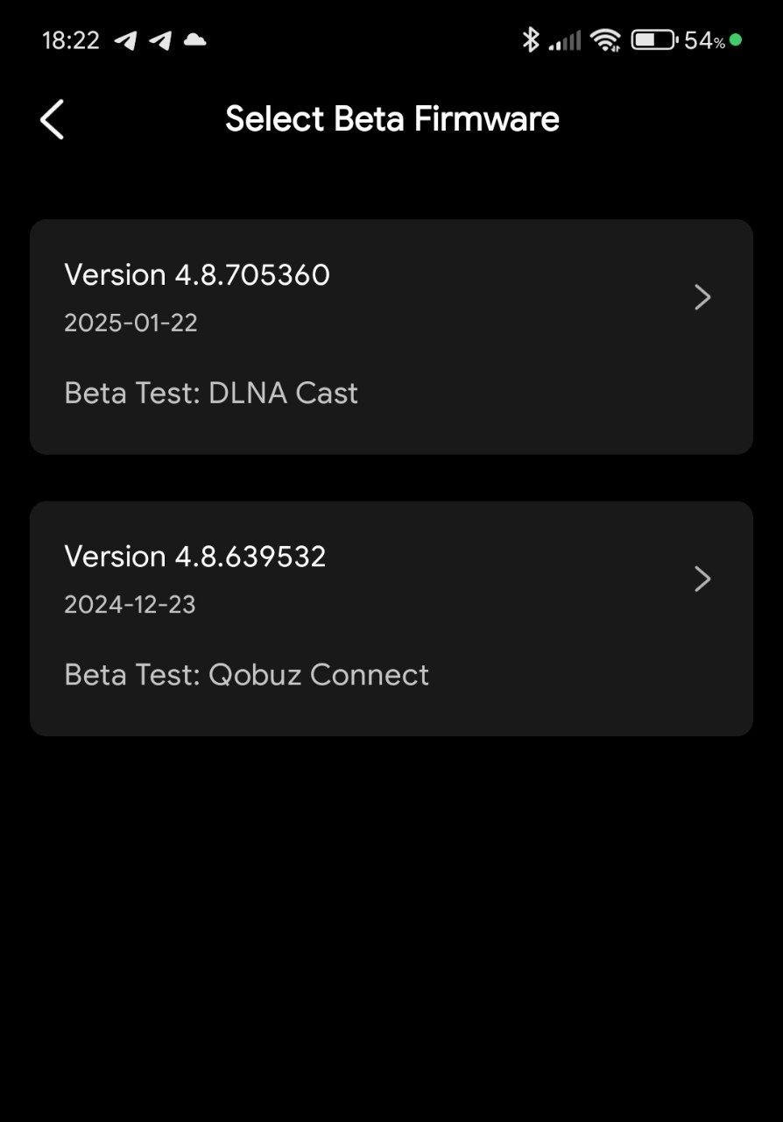The height and width of the screenshot is (1122, 783).
Task: Tap the Wi-Fi status icon
Action: tap(605, 39)
